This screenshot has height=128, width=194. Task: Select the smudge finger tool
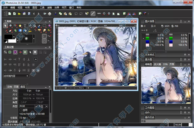(x=44, y=30)
